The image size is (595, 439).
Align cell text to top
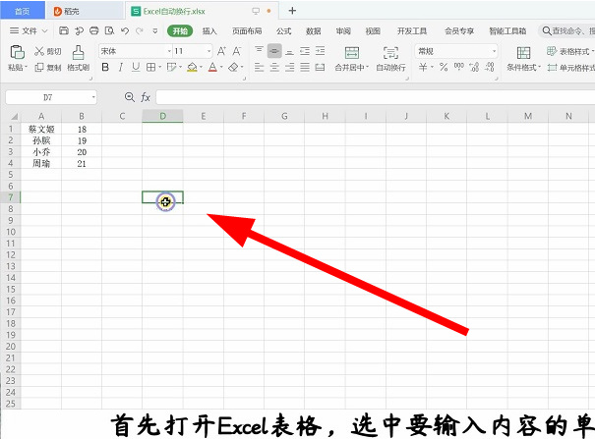click(259, 50)
